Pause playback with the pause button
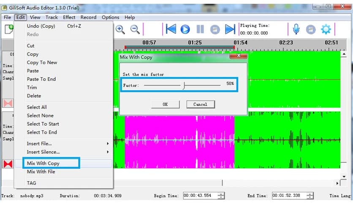This screenshot has height=204, width=353. (x=200, y=29)
